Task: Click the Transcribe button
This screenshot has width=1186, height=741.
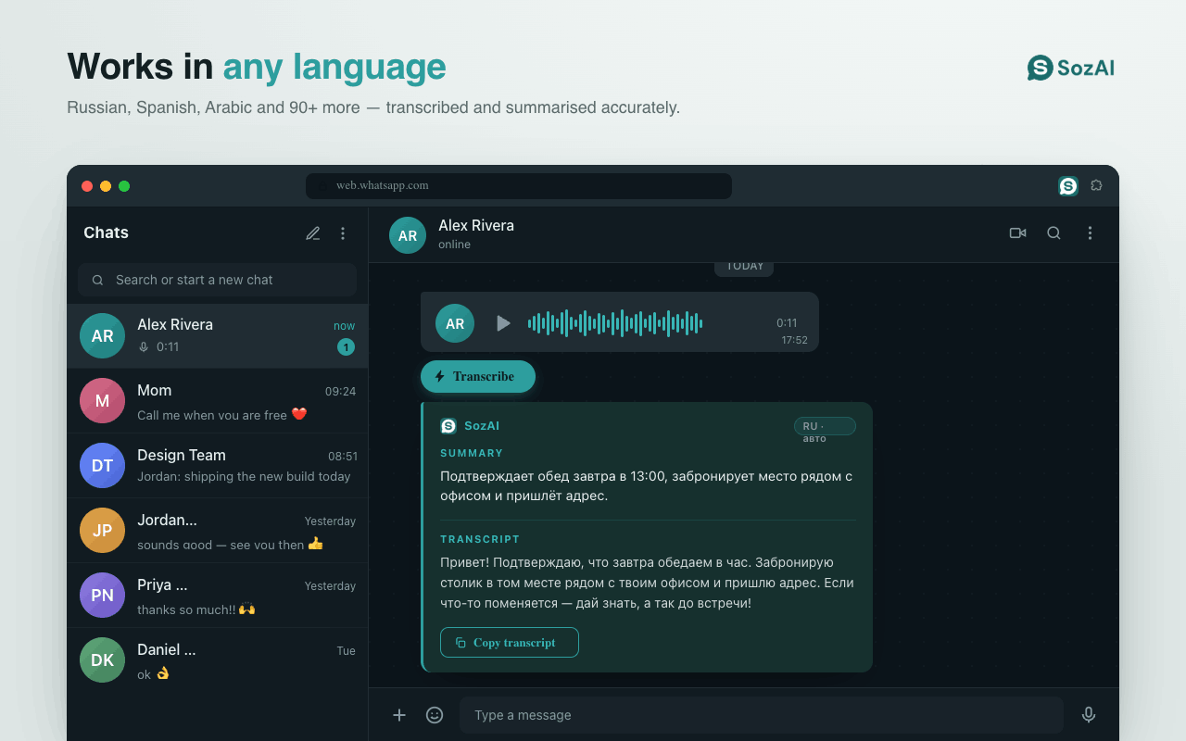Action: click(x=478, y=376)
